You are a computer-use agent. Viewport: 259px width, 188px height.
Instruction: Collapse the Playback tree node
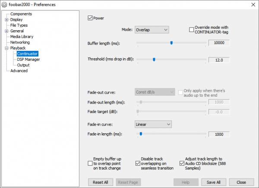6,48
